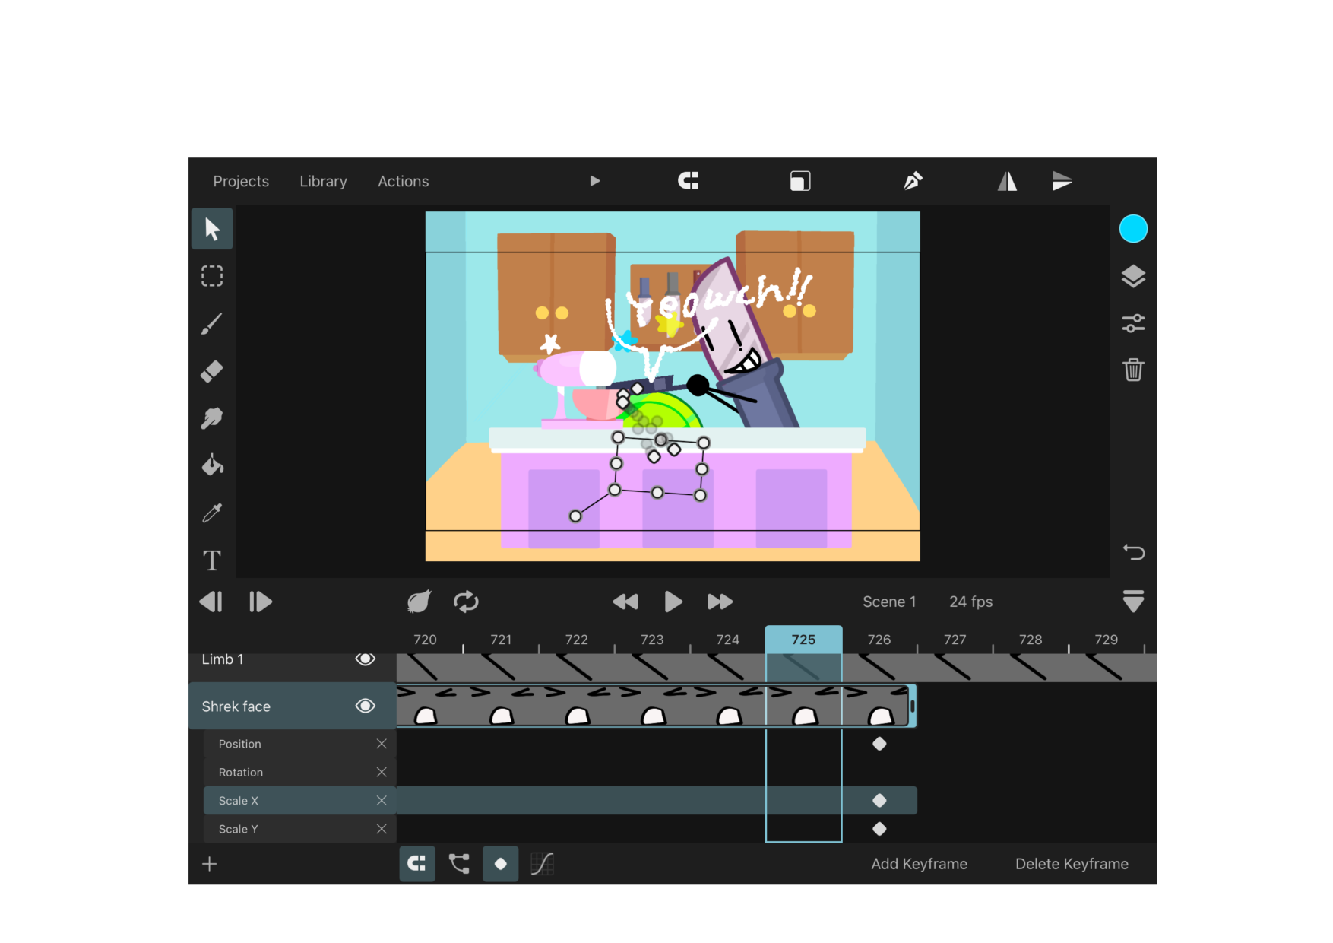Select the Scale X keyframe diamond
The height and width of the screenshot is (943, 1333).
tap(879, 800)
